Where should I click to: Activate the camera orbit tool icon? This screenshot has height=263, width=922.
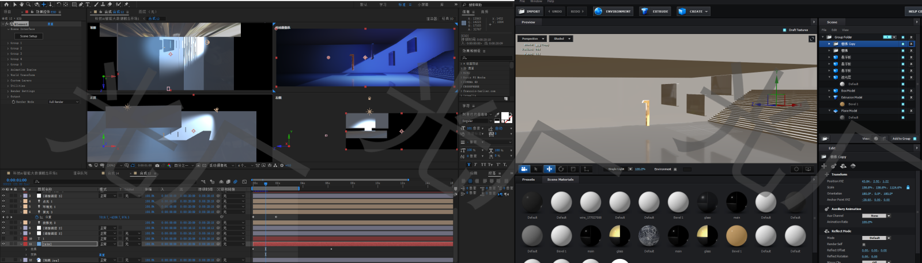[524, 169]
